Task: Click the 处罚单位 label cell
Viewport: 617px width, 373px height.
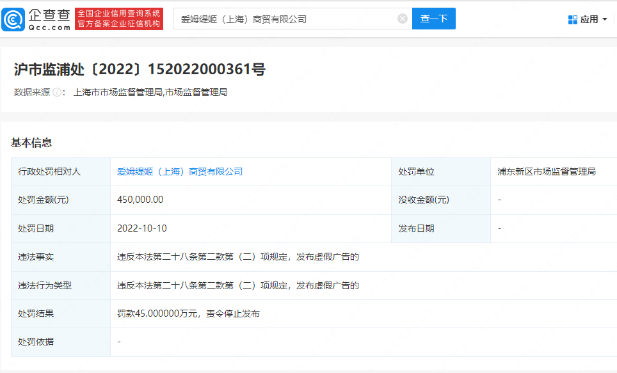Action: [441, 171]
